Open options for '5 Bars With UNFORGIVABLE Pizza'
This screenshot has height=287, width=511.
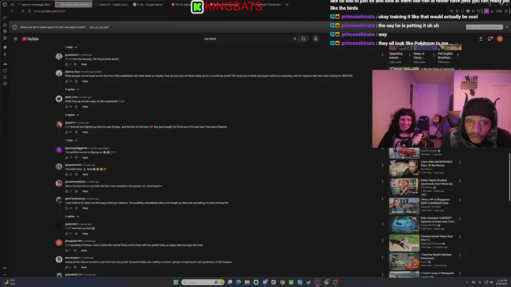pyautogui.click(x=460, y=162)
